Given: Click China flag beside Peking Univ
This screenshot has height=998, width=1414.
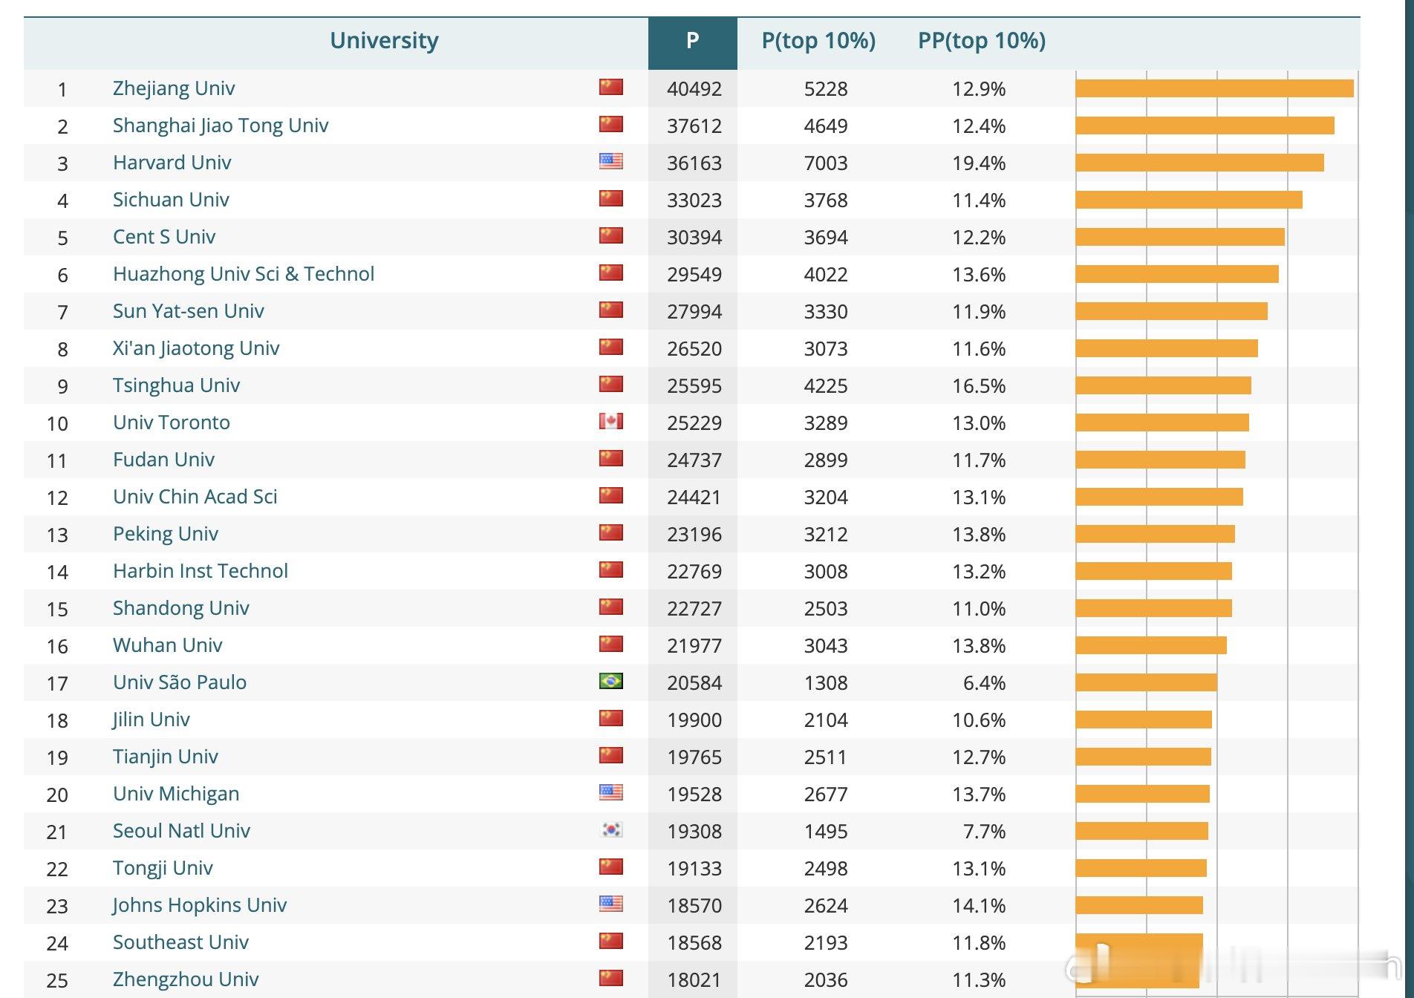Looking at the screenshot, I should tap(611, 533).
